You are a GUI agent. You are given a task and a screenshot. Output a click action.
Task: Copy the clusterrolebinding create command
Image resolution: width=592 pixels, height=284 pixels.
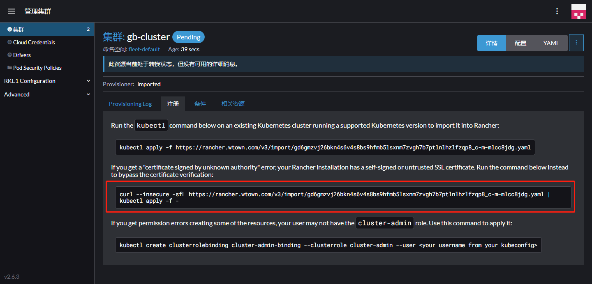tap(328, 245)
